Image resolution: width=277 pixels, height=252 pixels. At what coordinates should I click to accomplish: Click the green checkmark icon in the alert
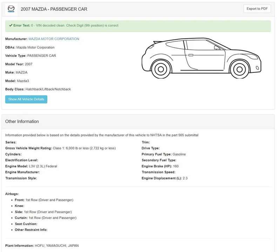(x=11, y=26)
